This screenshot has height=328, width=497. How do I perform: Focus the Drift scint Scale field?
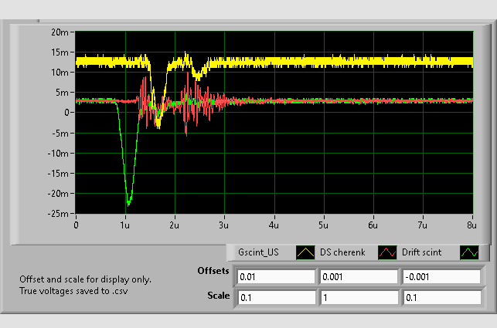(x=441, y=297)
